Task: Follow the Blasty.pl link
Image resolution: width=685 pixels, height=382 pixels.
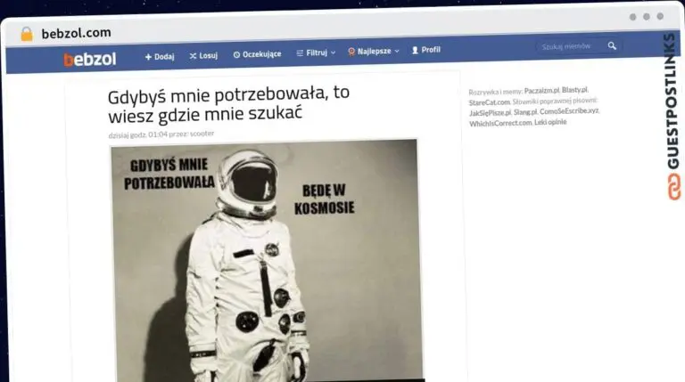Action: point(574,90)
